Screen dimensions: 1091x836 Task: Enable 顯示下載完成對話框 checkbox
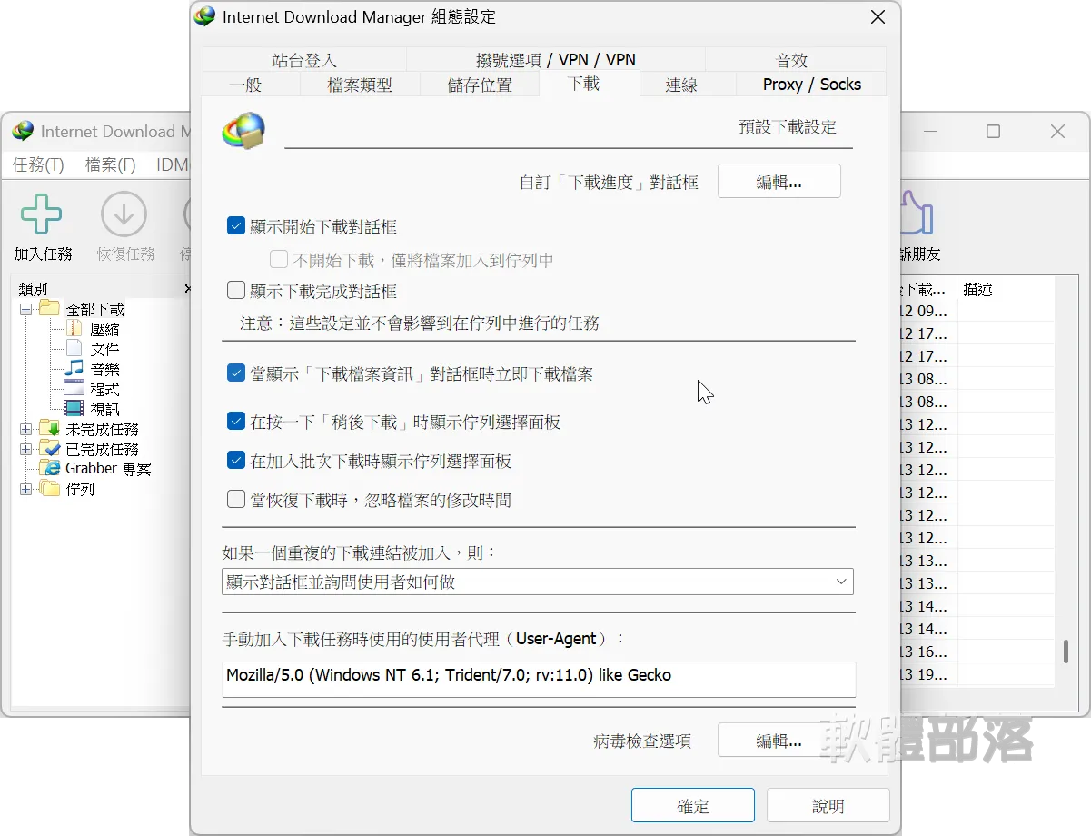click(x=236, y=291)
